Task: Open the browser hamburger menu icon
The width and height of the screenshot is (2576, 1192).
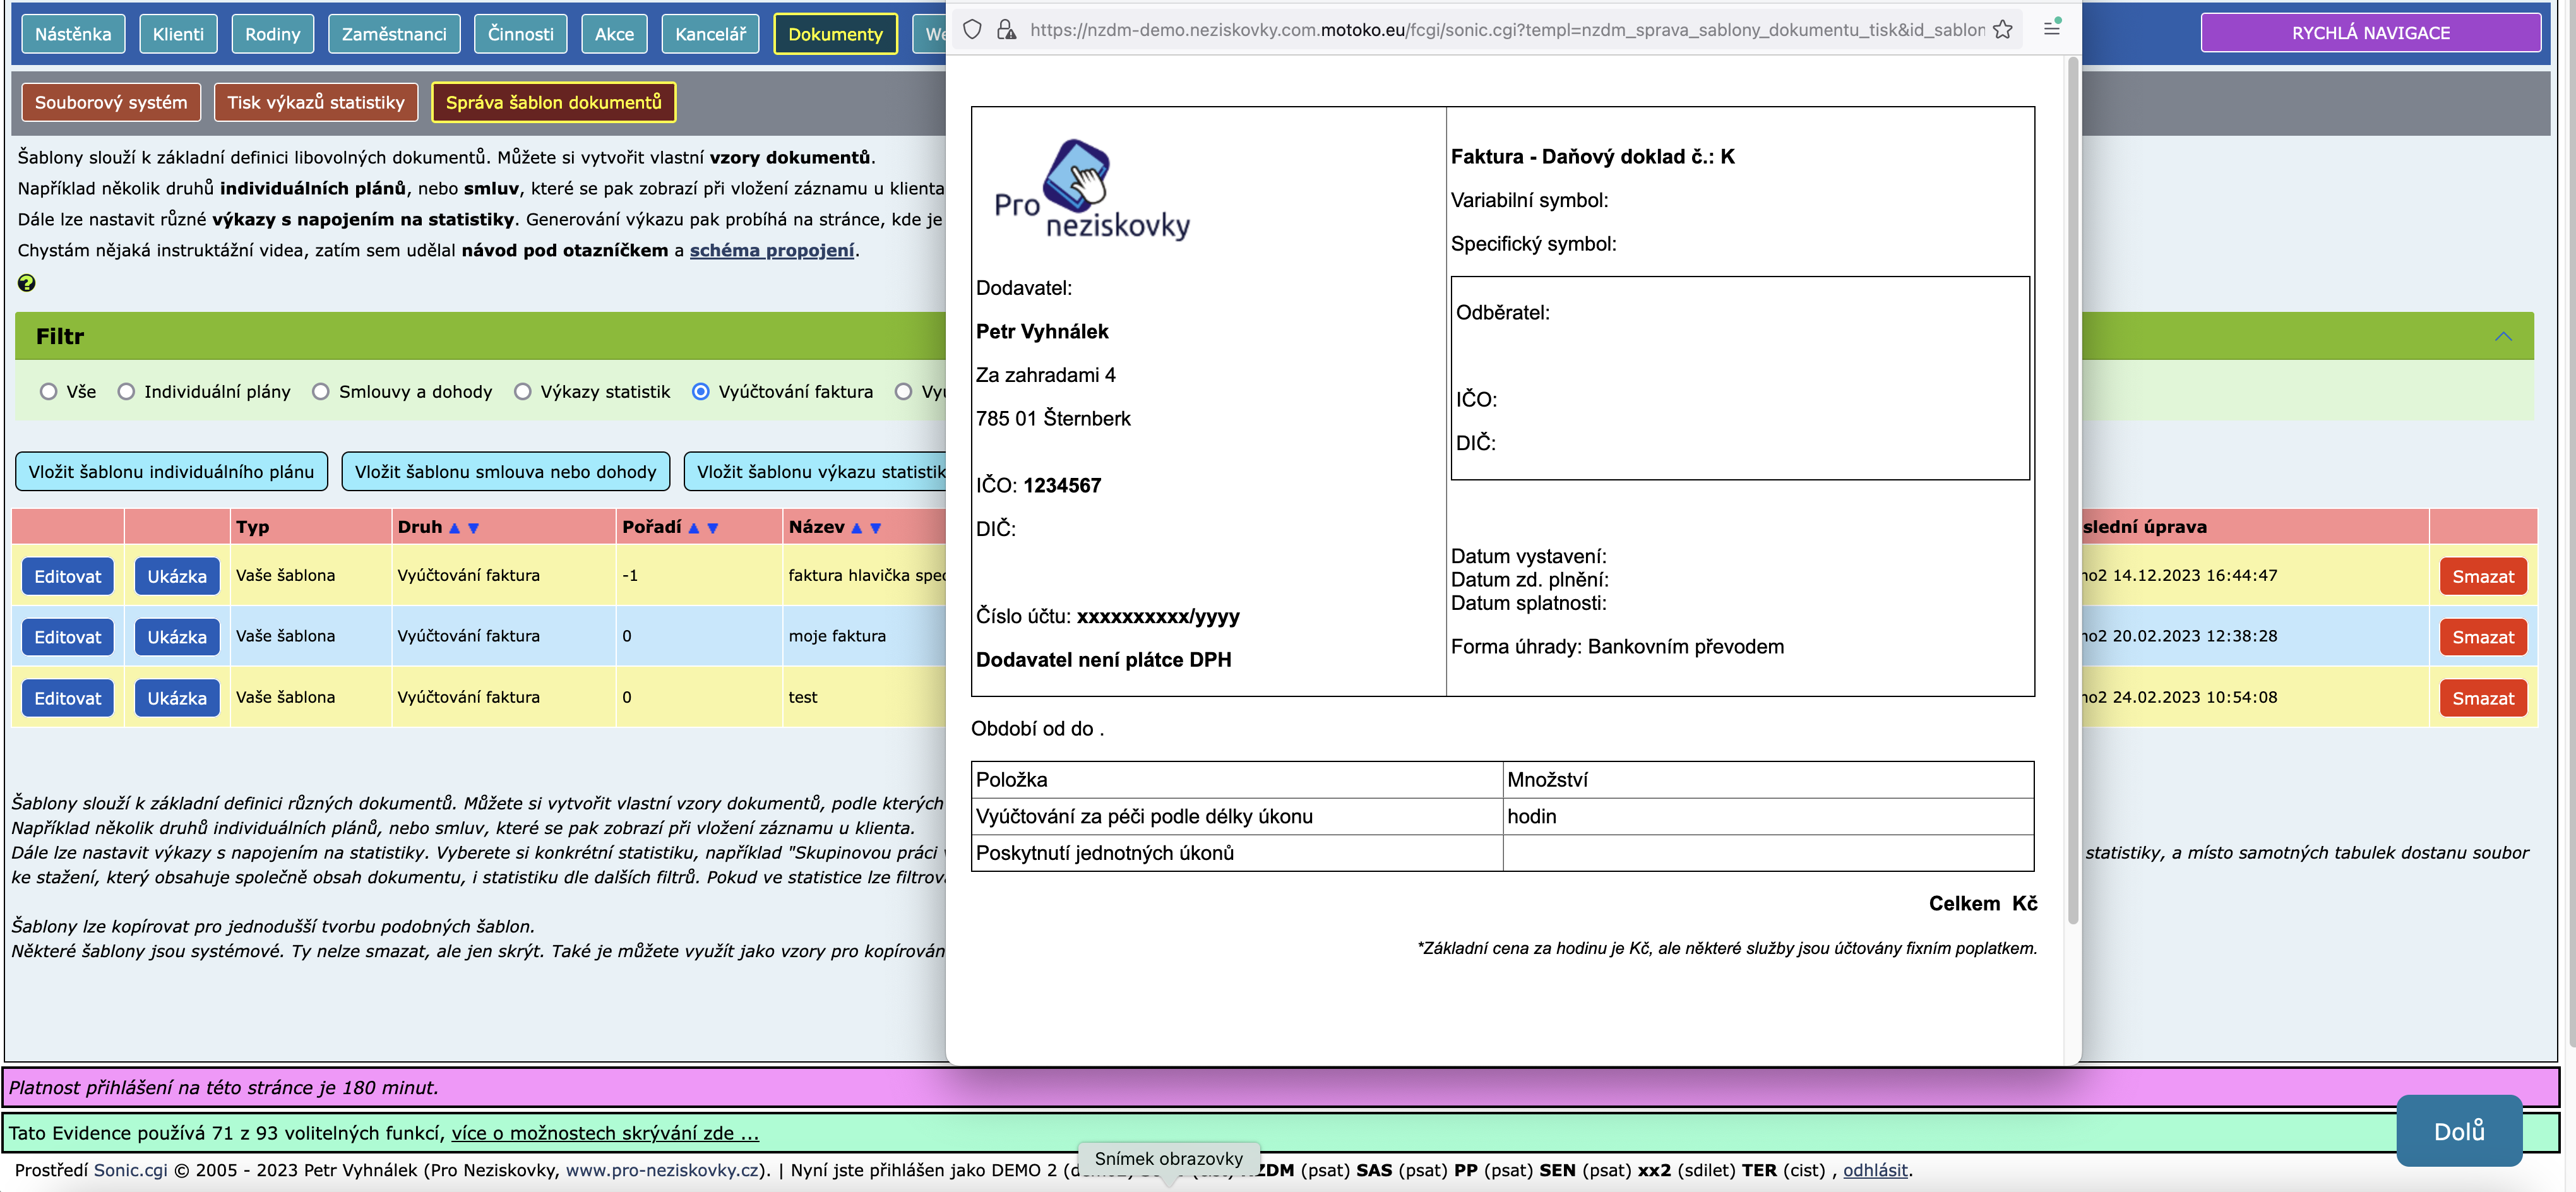Action: coord(2051,28)
